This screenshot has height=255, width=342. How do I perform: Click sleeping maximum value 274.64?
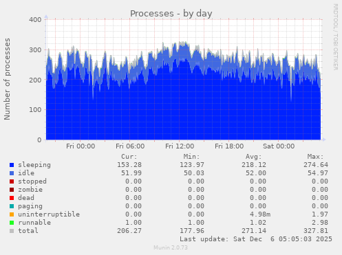coord(316,165)
